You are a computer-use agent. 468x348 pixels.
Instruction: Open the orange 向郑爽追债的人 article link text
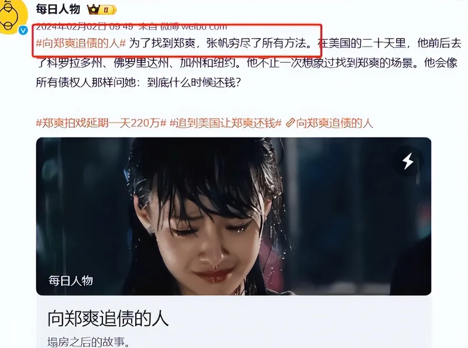334,123
